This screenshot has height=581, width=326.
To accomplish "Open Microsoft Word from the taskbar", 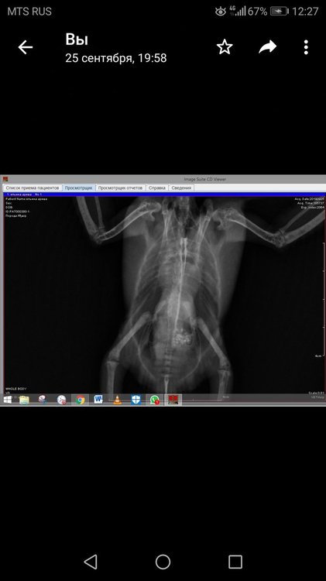I will click(98, 400).
